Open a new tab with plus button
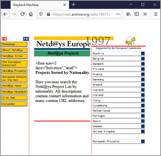161x156 pixels. tap(73, 5)
